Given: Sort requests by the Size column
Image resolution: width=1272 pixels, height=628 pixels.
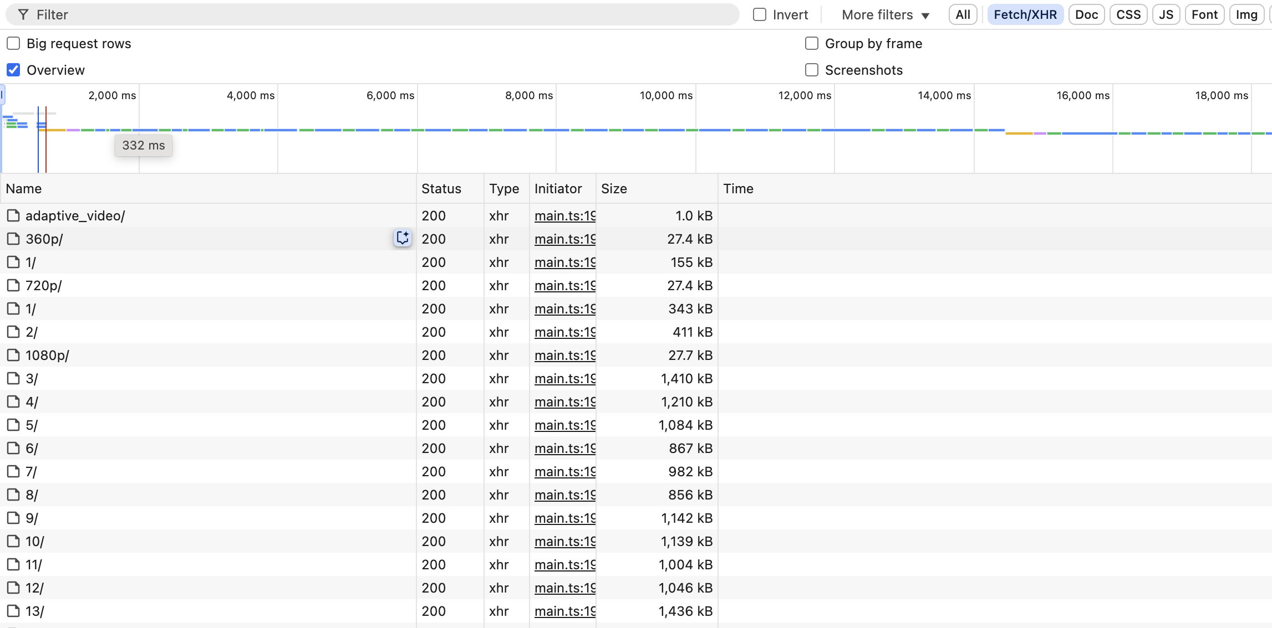Looking at the screenshot, I should [x=614, y=189].
